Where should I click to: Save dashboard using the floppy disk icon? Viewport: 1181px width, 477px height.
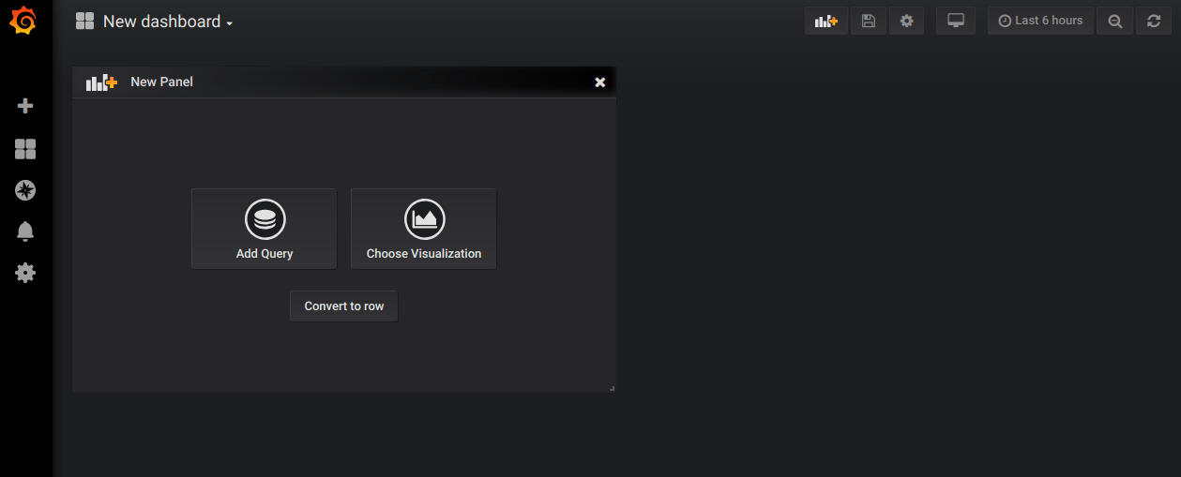tap(868, 21)
